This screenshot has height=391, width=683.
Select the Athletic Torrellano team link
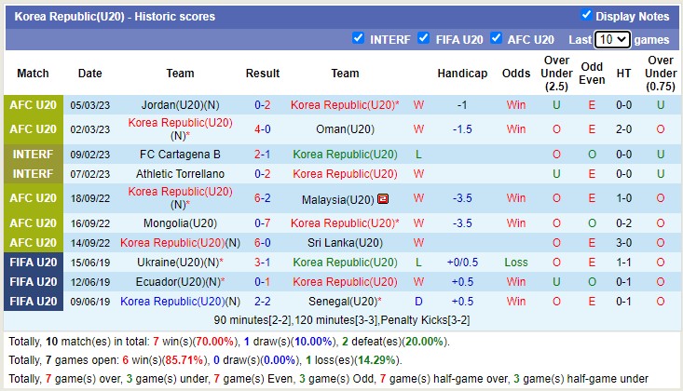click(x=181, y=174)
